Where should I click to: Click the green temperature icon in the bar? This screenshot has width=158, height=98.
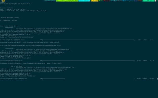point(99,1)
